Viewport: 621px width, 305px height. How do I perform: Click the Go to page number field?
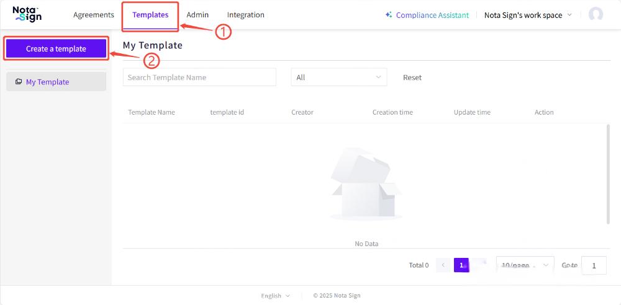594,265
